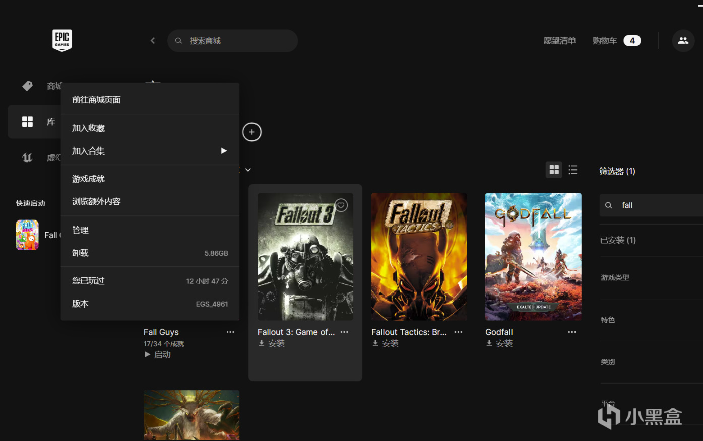Click the 快速启动 label
Image resolution: width=703 pixels, height=441 pixels.
click(30, 203)
